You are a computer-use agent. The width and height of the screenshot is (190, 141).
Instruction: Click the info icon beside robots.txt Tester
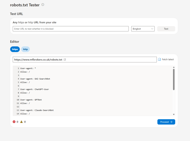point(43,5)
